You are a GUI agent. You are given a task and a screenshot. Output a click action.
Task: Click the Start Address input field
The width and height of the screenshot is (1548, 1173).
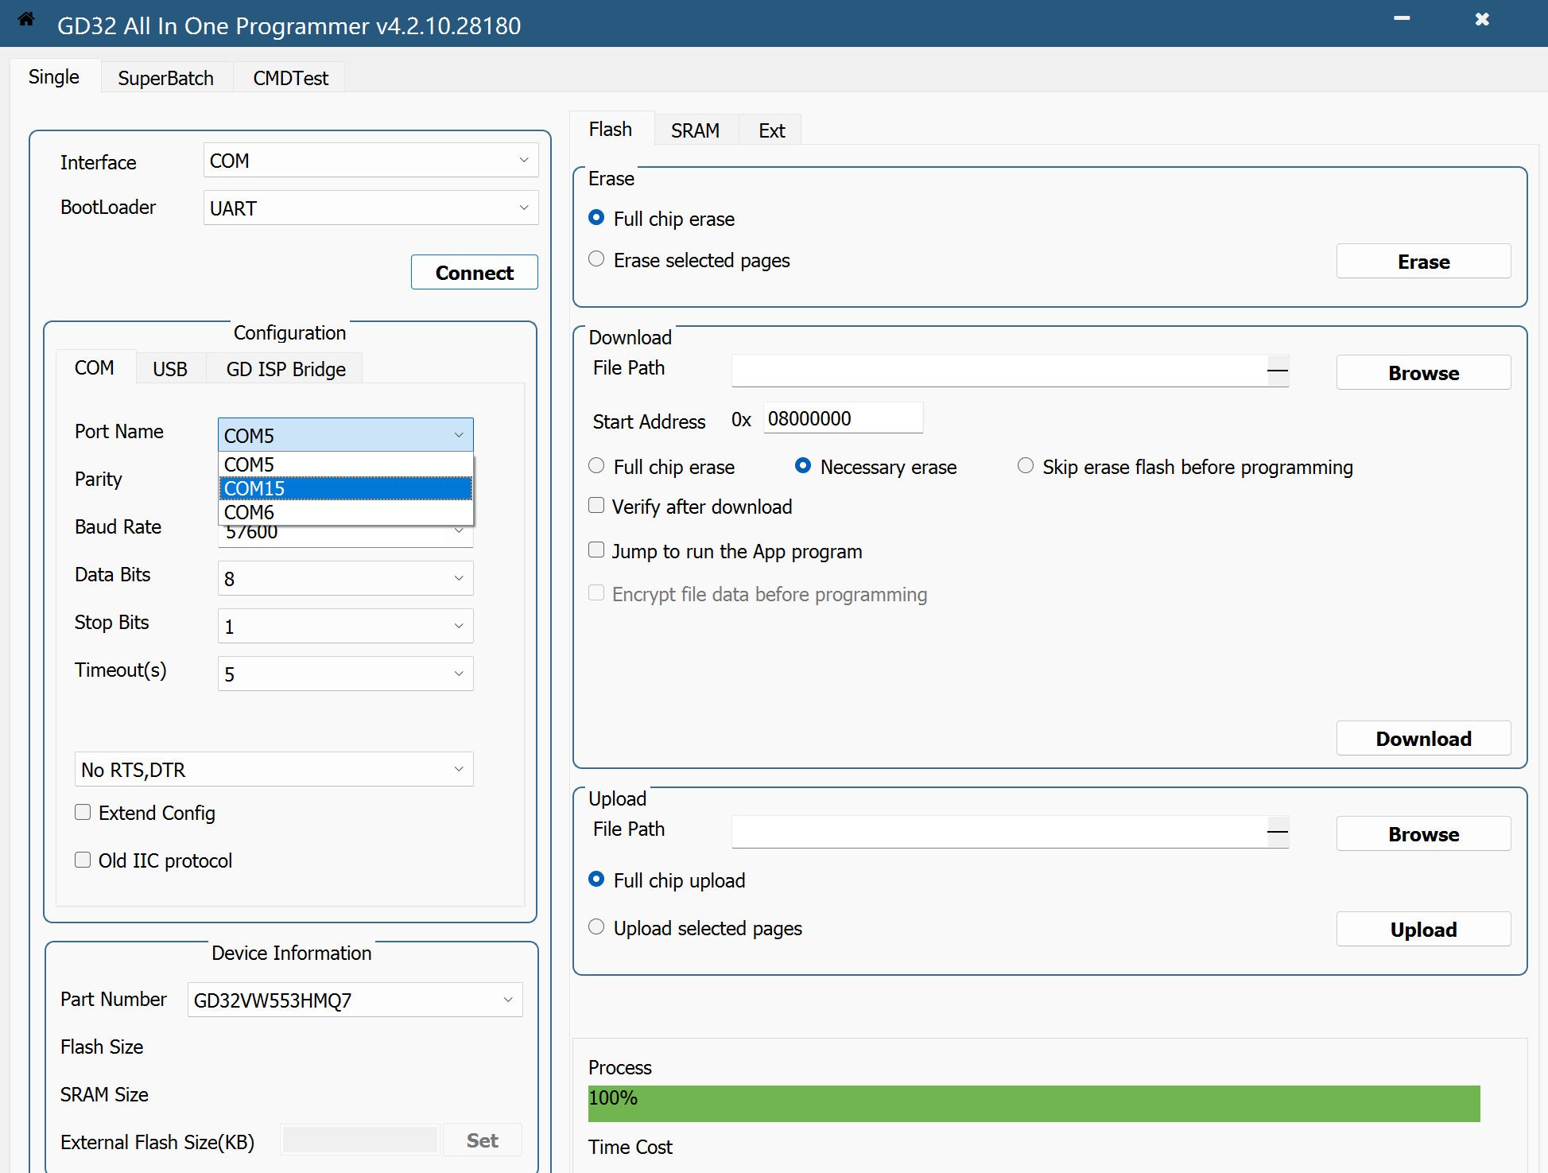pyautogui.click(x=843, y=418)
